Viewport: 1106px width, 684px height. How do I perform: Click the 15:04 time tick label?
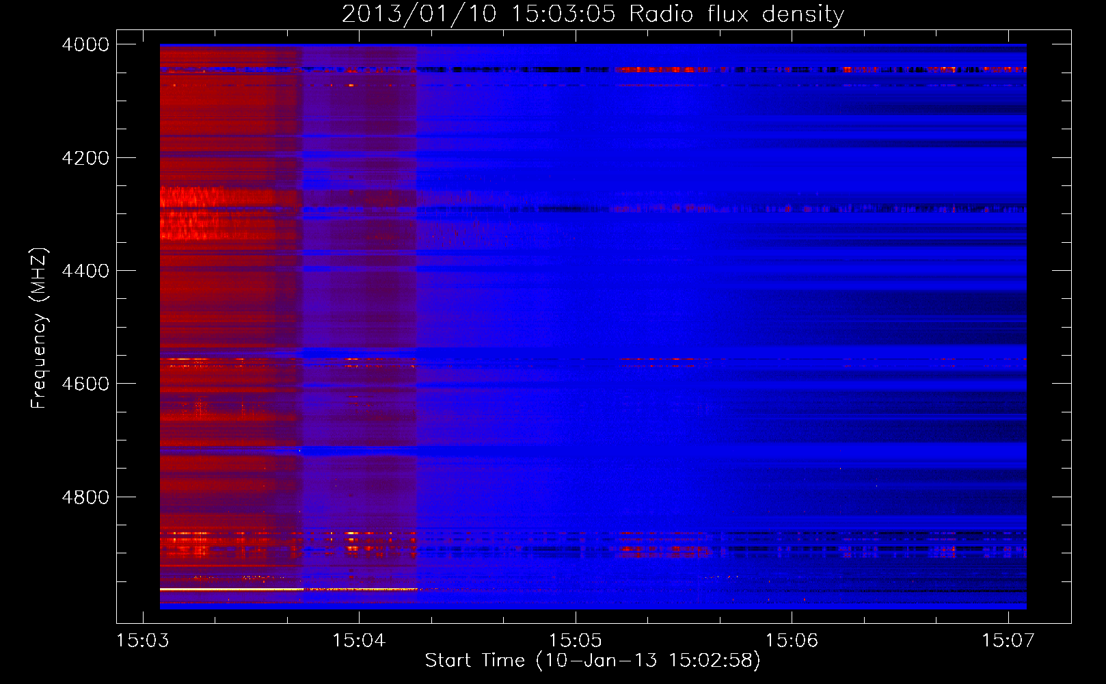coord(359,641)
